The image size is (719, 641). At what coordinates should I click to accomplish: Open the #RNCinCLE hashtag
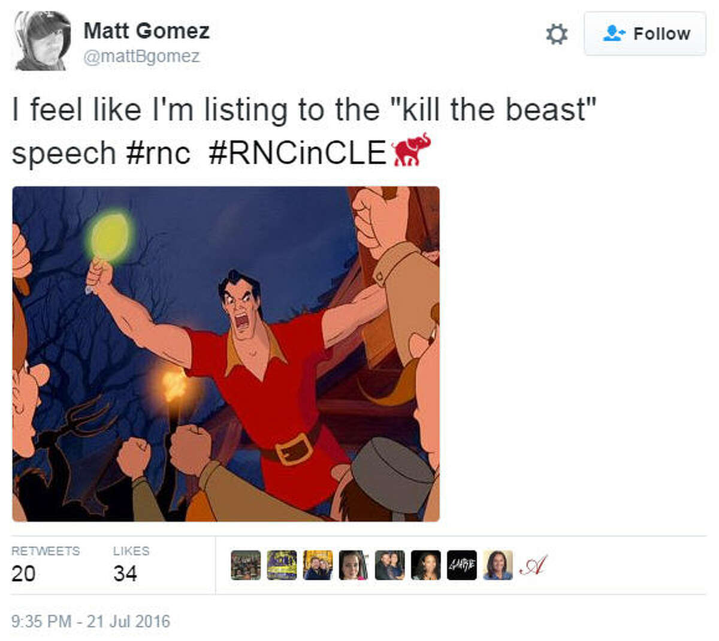point(297,154)
